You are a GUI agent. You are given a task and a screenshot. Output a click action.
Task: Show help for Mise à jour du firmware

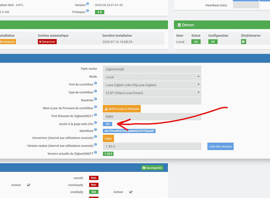[95, 107]
